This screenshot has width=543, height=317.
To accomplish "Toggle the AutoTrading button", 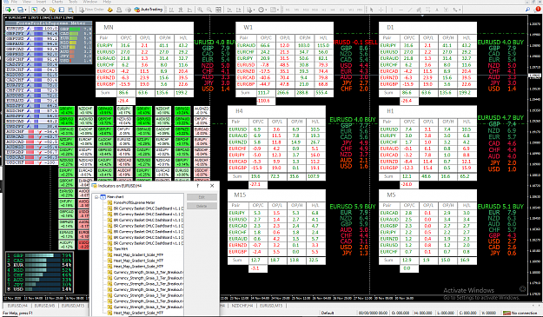I will point(149,10).
